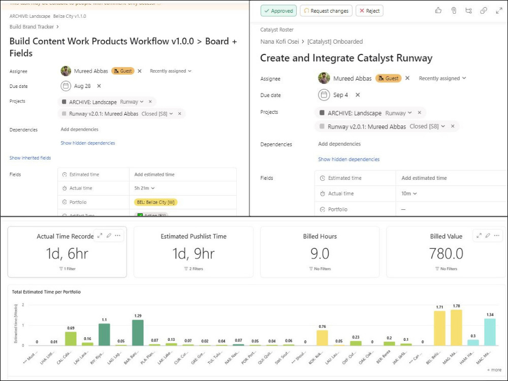Toggle the Approved status button
This screenshot has width=508, height=381.
(x=278, y=11)
